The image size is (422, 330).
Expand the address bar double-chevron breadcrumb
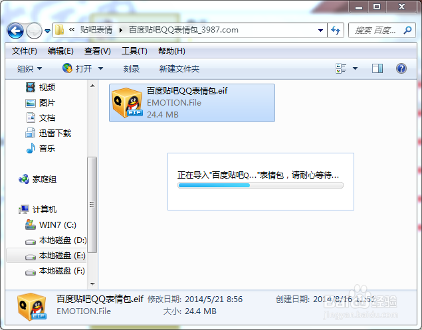coord(72,30)
